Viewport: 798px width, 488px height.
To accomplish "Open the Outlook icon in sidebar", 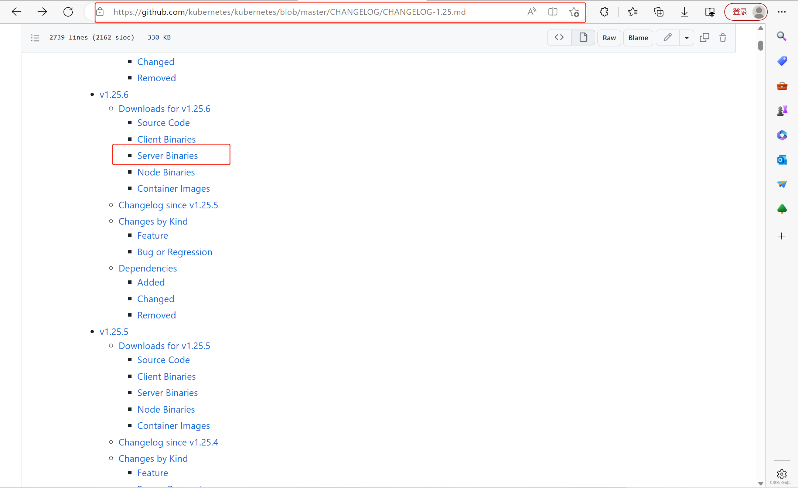I will (x=782, y=160).
